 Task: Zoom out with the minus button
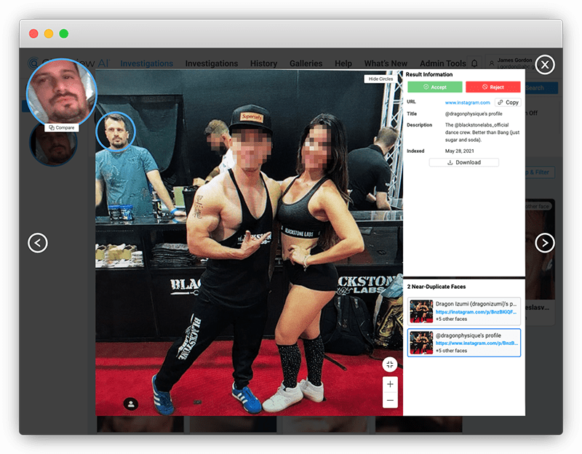[x=390, y=401]
